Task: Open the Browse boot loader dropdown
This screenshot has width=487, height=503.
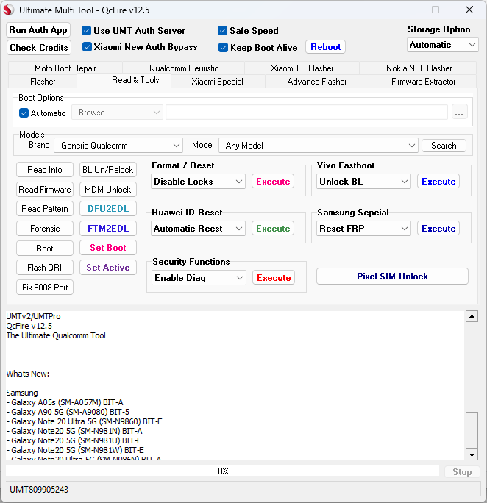Action: (117, 113)
